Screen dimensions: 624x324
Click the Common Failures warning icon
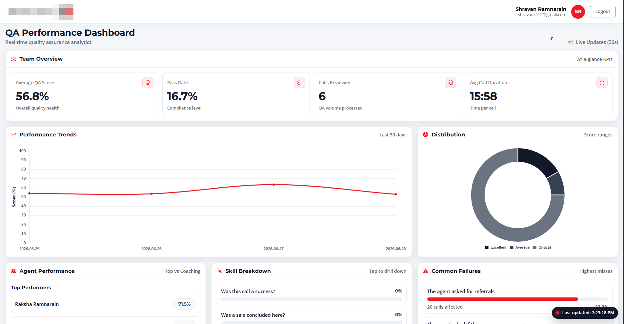[x=426, y=271]
